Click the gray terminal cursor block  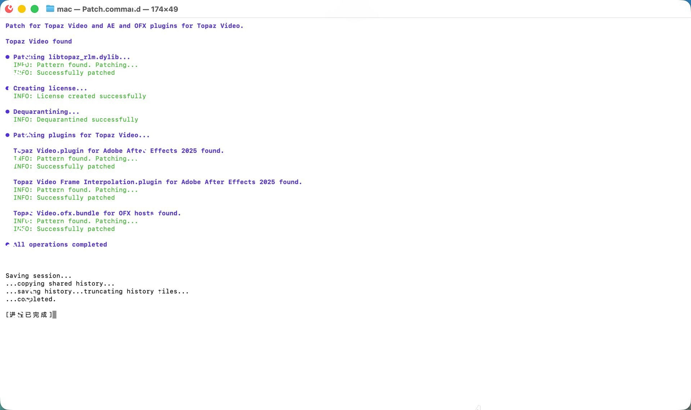pos(55,315)
